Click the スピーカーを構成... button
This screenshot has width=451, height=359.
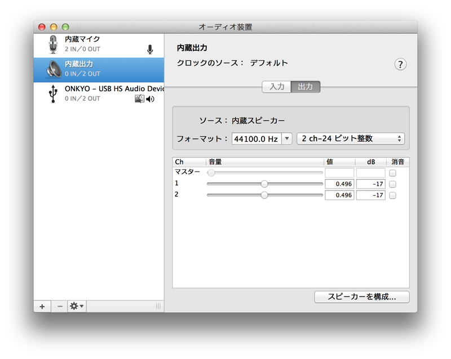[x=361, y=297]
